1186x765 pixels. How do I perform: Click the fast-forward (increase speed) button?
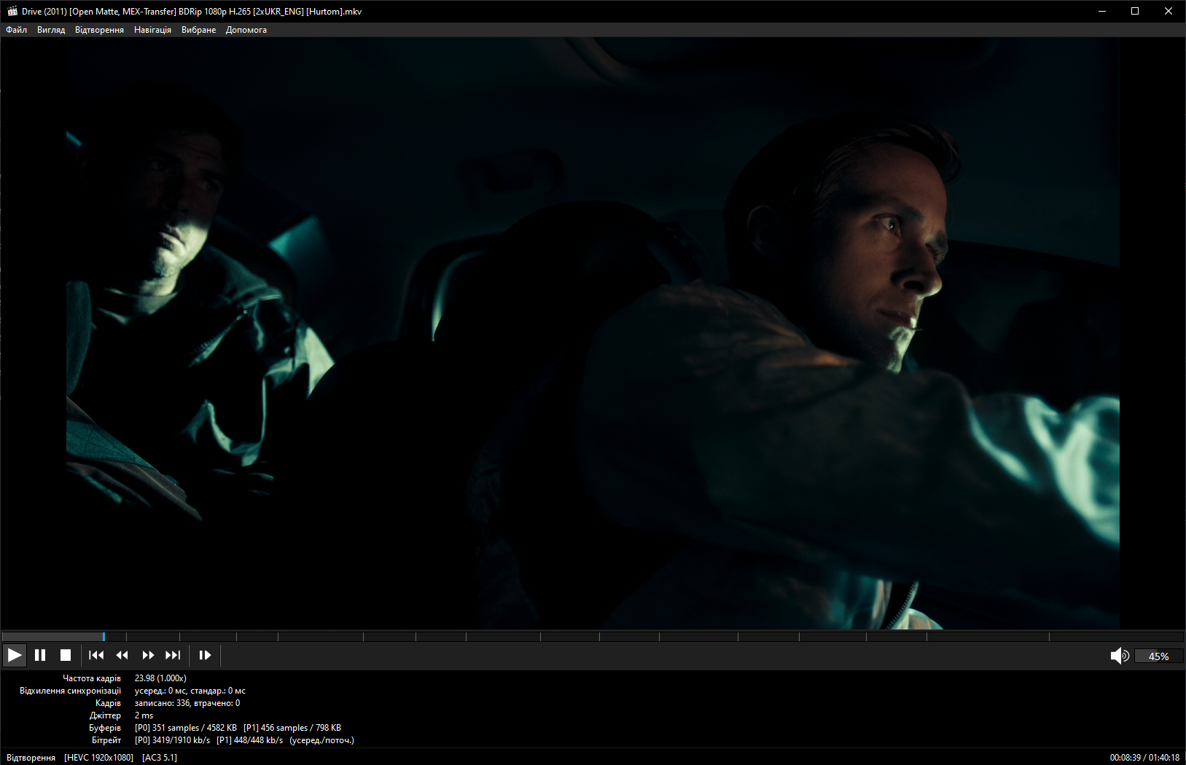pos(148,655)
